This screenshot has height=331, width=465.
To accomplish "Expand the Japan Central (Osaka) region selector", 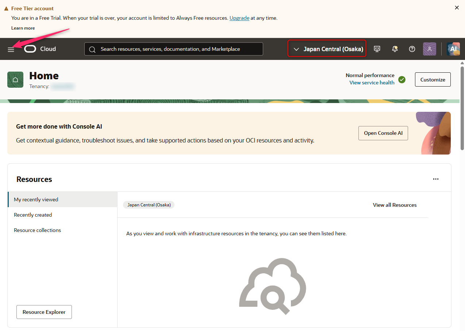I will tap(327, 49).
